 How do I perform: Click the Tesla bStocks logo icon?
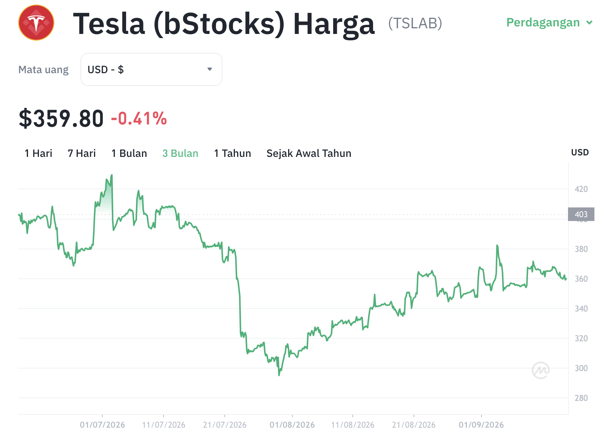36,23
